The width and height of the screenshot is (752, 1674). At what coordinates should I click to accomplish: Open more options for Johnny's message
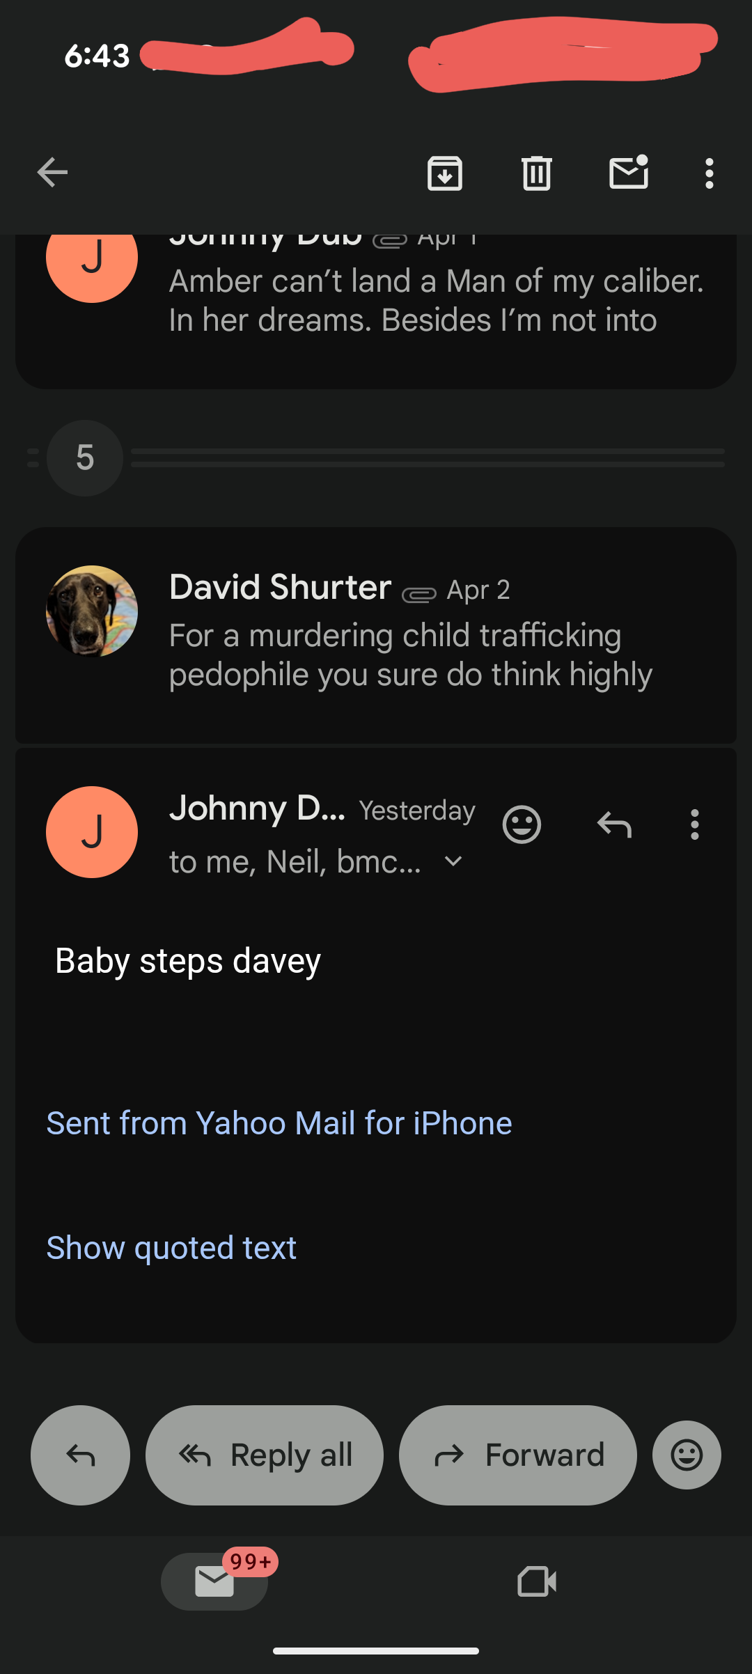(x=694, y=825)
